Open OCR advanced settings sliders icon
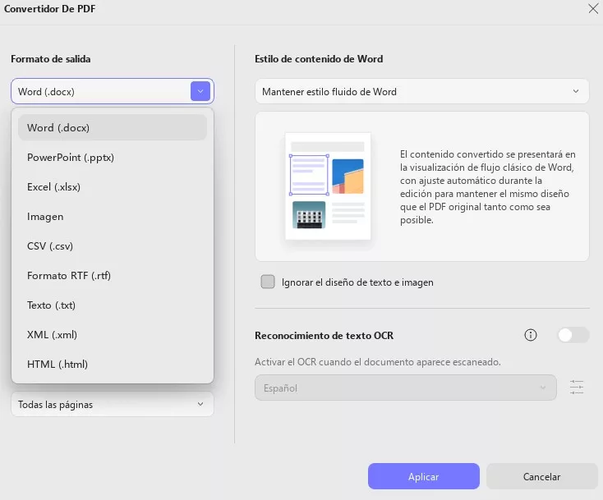 (577, 387)
